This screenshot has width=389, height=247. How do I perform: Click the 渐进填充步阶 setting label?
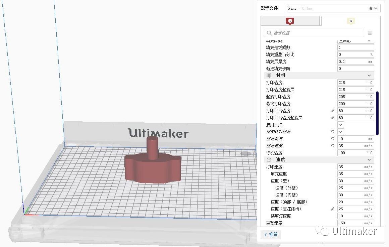tap(278, 69)
